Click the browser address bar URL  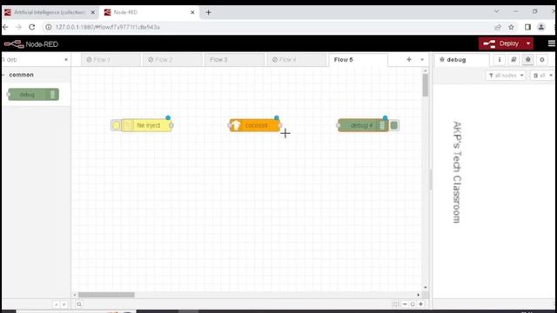pos(108,27)
